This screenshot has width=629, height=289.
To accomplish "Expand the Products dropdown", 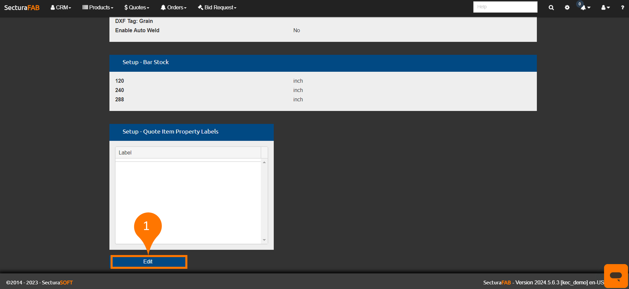I will click(x=98, y=8).
